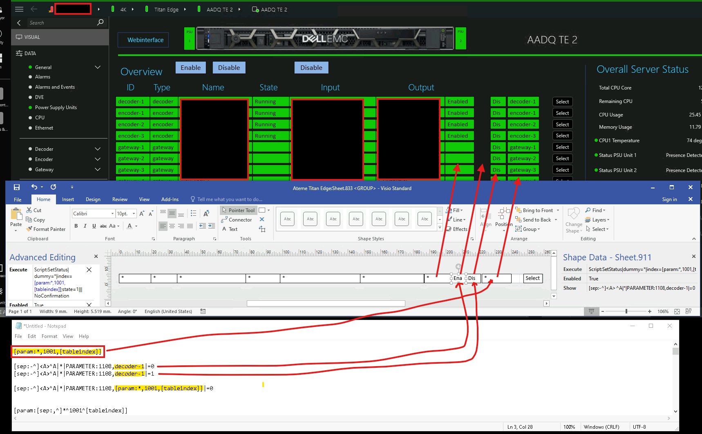Expand the Gateway sidebar section
The height and width of the screenshot is (434, 702).
tap(98, 170)
